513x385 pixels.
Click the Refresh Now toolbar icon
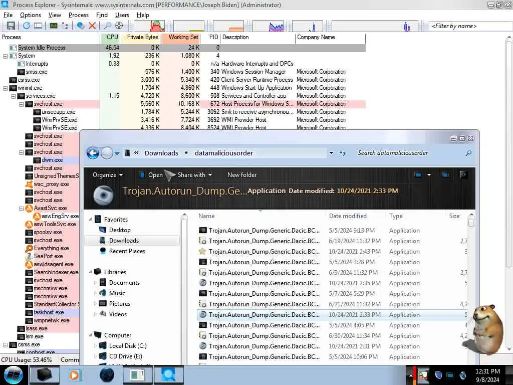27,26
